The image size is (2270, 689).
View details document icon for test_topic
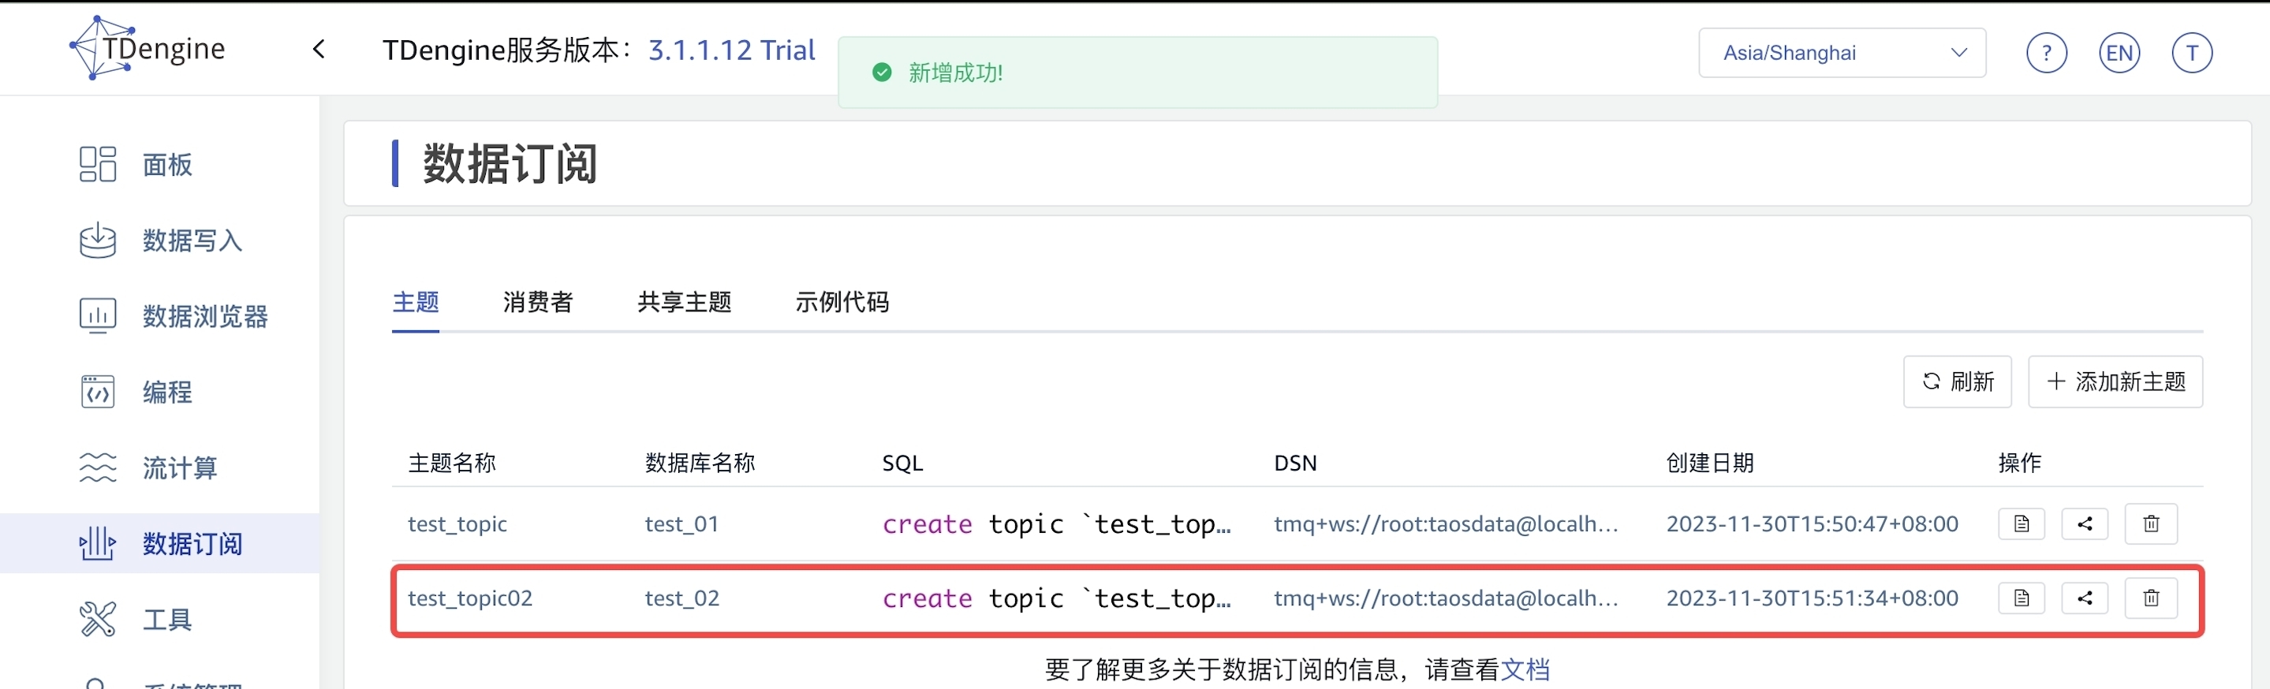(2021, 524)
